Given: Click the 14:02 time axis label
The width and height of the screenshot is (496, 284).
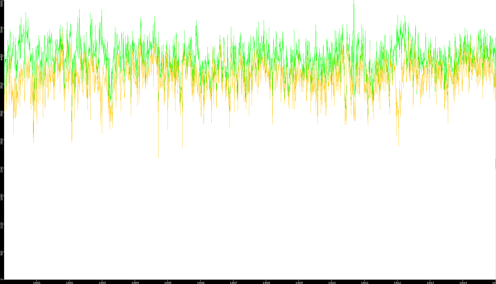Looking at the screenshot, I should point(69,283).
